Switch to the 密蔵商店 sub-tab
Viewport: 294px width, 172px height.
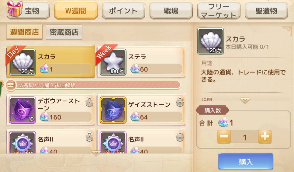point(64,32)
